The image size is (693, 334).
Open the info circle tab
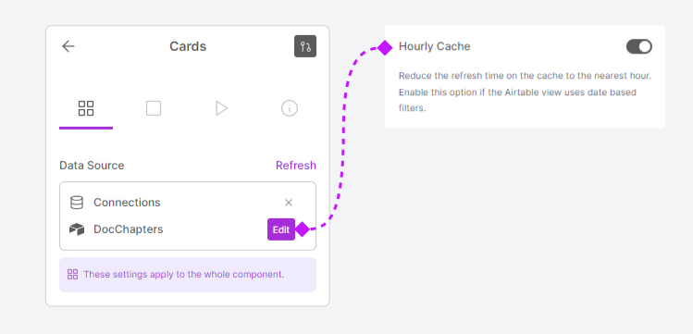point(290,108)
